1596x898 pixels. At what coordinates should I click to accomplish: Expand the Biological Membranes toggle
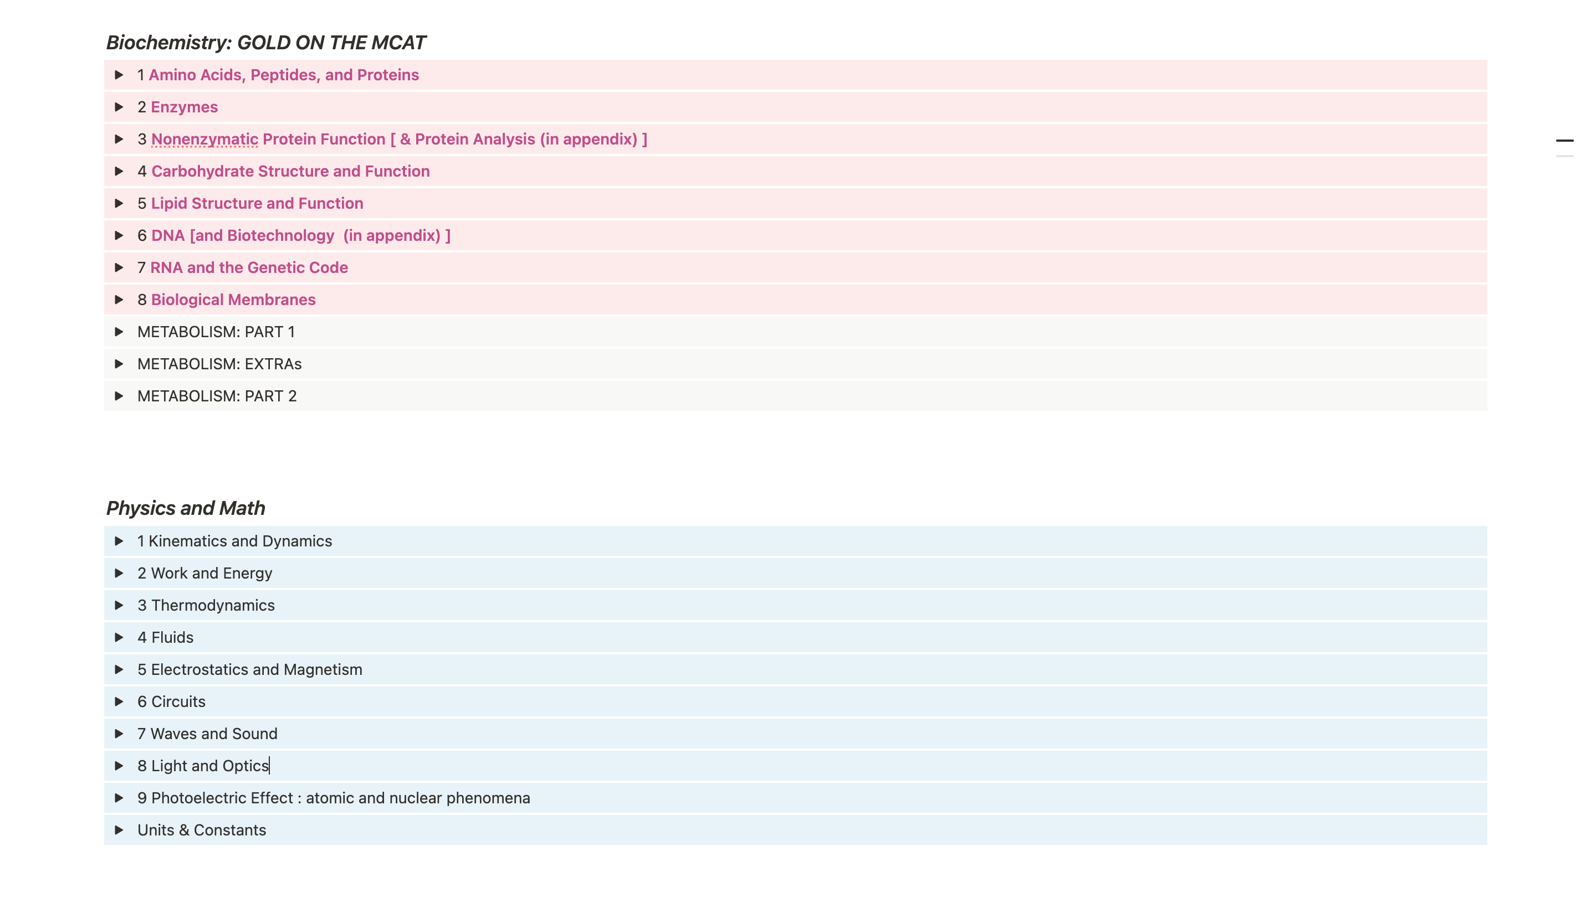tap(119, 300)
